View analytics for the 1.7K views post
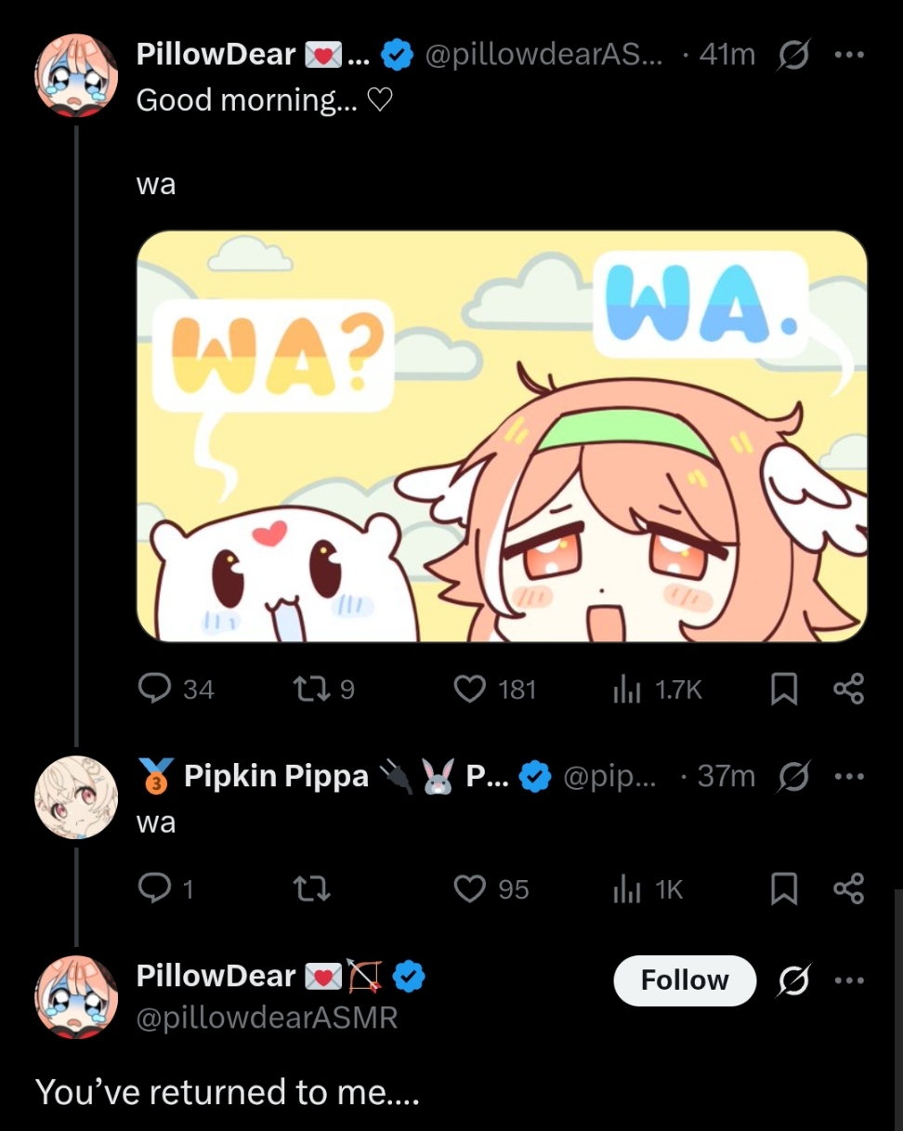The image size is (903, 1131). tap(625, 688)
